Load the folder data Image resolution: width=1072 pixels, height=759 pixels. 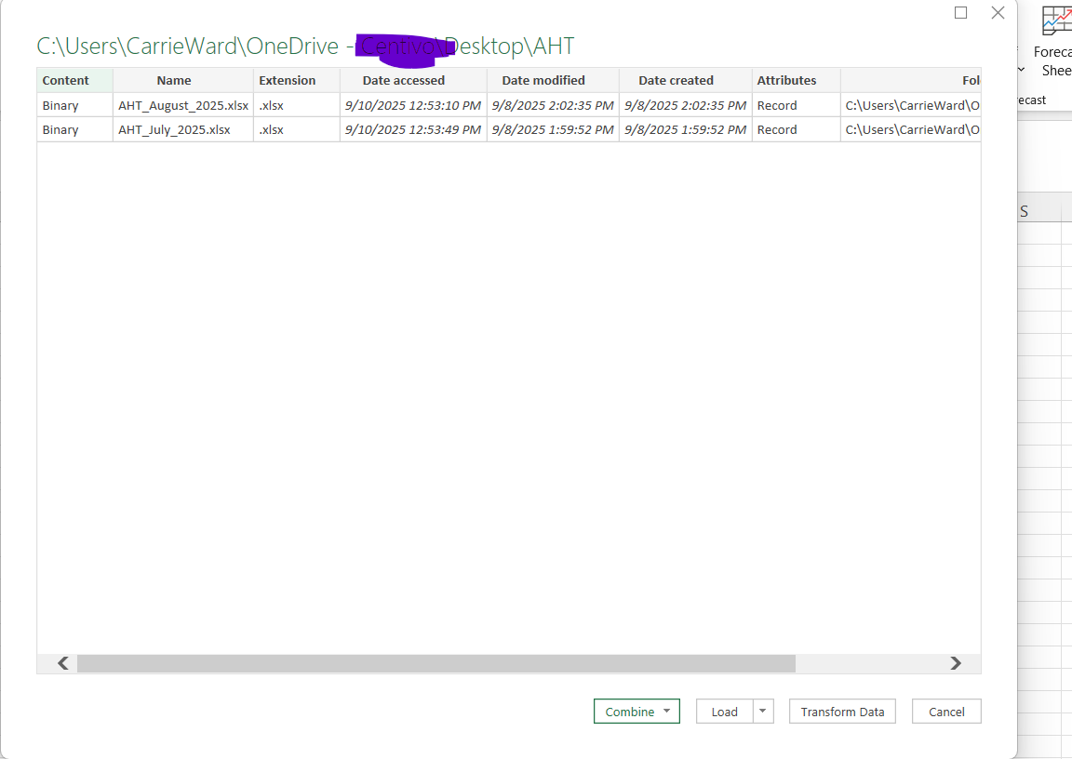tap(725, 712)
